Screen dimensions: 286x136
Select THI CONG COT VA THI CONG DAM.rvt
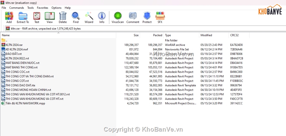30,76
